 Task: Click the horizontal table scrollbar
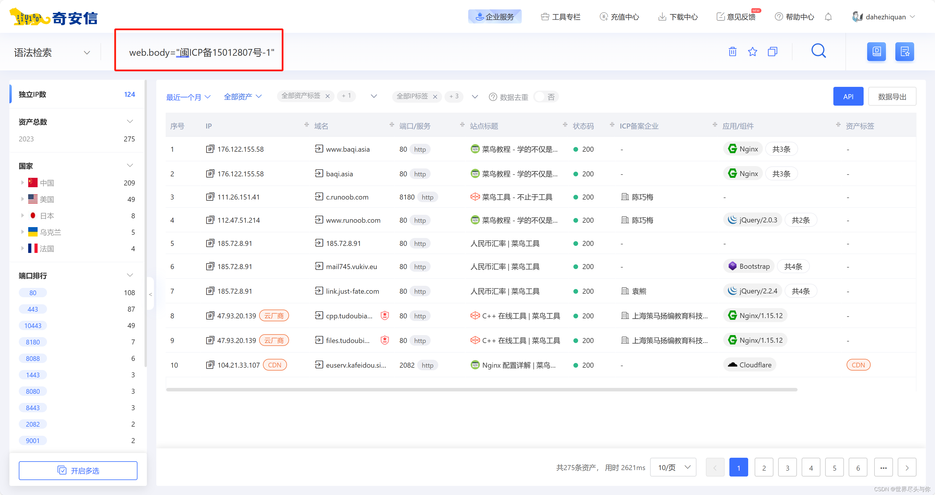coord(482,390)
